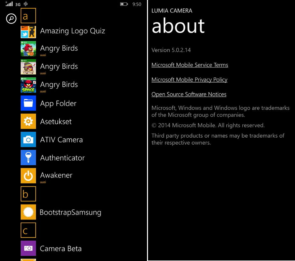The height and width of the screenshot is (261, 295).
Task: Tap the signal strength indicator
Action: pos(9,4)
